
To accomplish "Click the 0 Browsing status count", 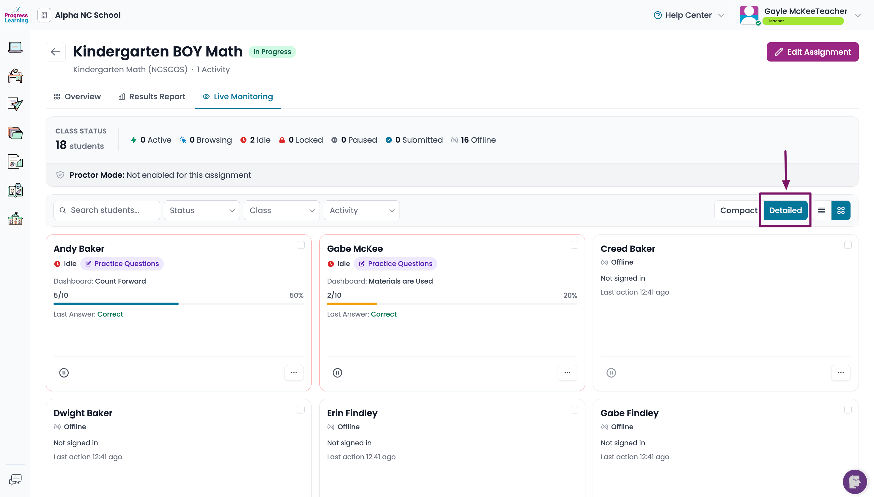I will [x=206, y=140].
